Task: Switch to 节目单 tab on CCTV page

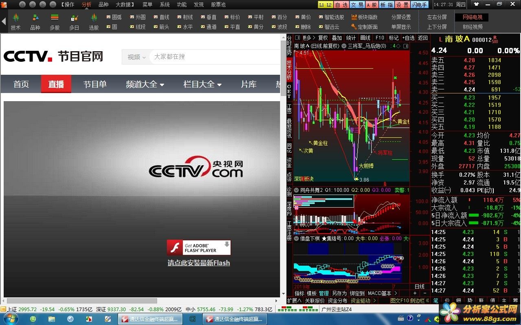Action: [95, 84]
